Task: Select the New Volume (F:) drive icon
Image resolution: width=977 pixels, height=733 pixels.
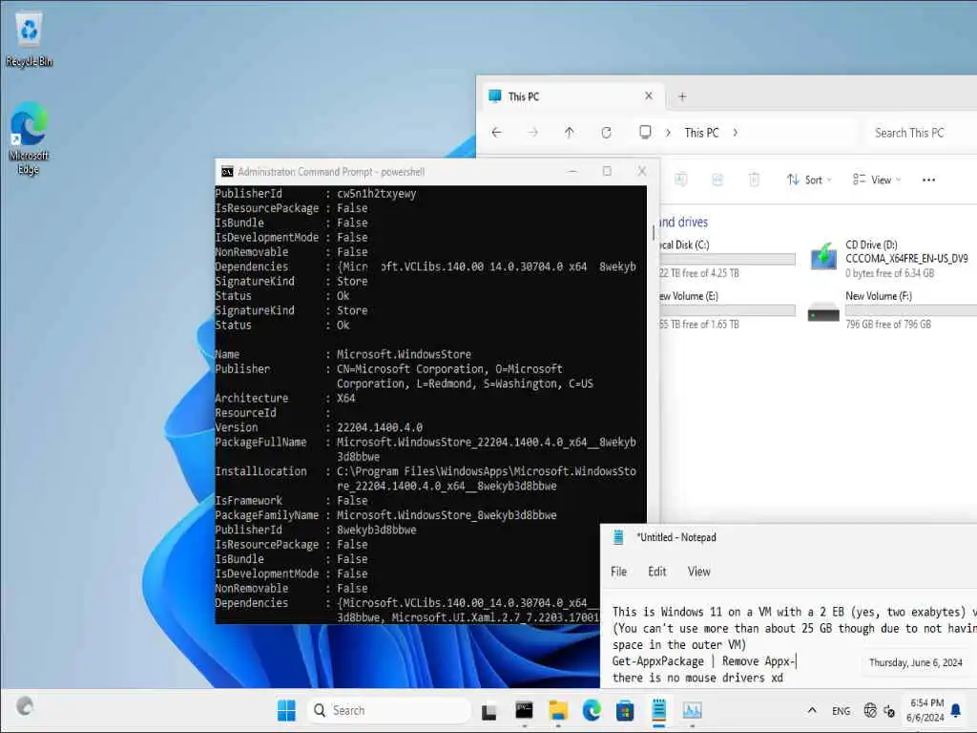Action: pos(823,312)
